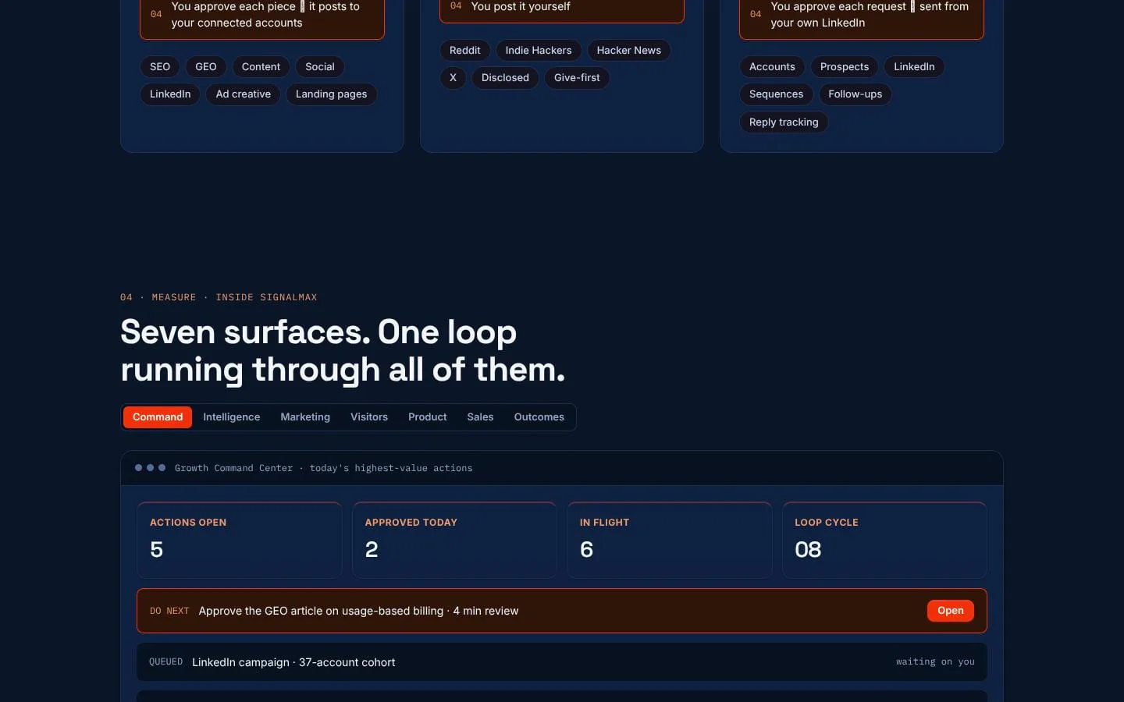Viewport: 1124px width, 702px height.
Task: Select the Sales tab
Action: [480, 417]
